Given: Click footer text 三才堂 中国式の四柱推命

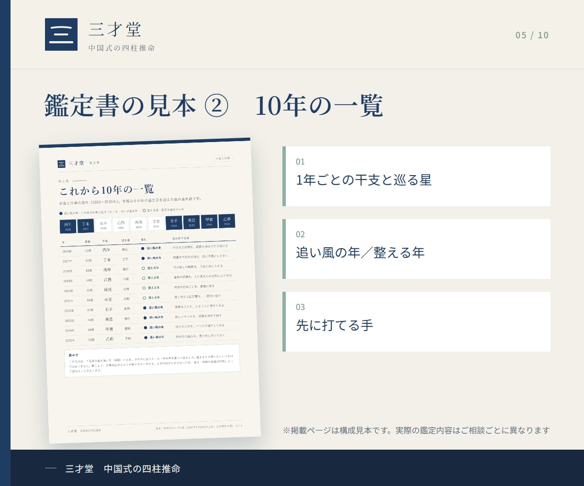Looking at the screenshot, I should 123,469.
